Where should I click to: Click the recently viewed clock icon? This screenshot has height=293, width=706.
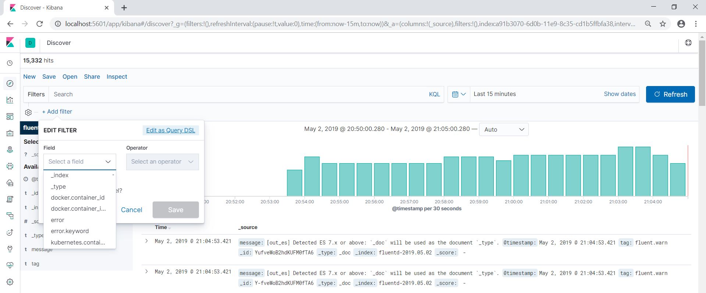pyautogui.click(x=10, y=63)
